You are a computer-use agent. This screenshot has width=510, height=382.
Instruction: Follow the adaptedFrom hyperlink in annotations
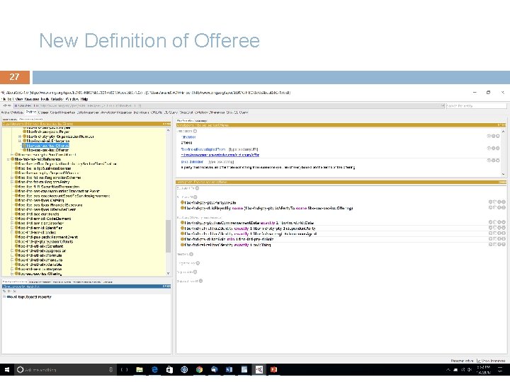point(220,155)
